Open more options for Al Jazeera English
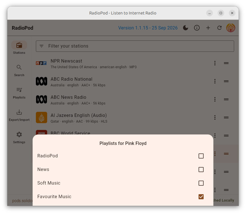Screen dimensions: 246x214 [215, 117]
